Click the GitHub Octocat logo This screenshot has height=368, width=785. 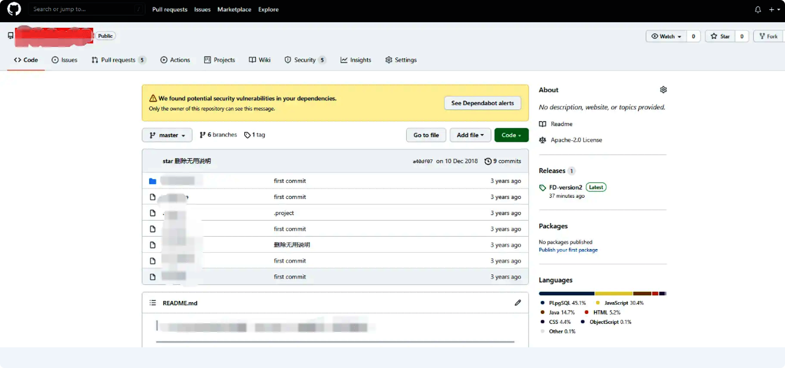[14, 9]
